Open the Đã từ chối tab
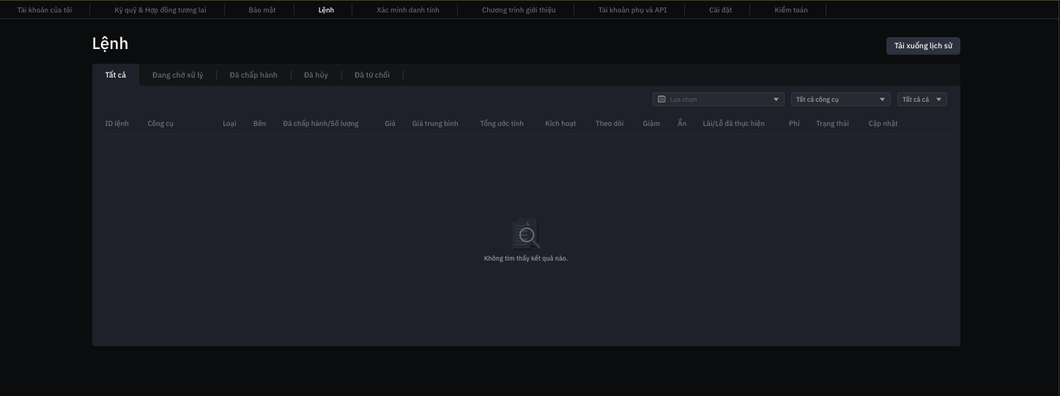Viewport: 1060px width, 396px height. [x=372, y=75]
